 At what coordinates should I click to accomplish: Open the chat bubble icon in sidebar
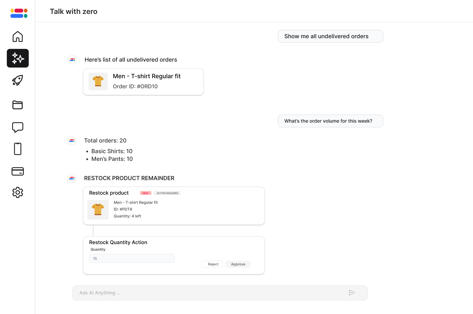(x=18, y=127)
